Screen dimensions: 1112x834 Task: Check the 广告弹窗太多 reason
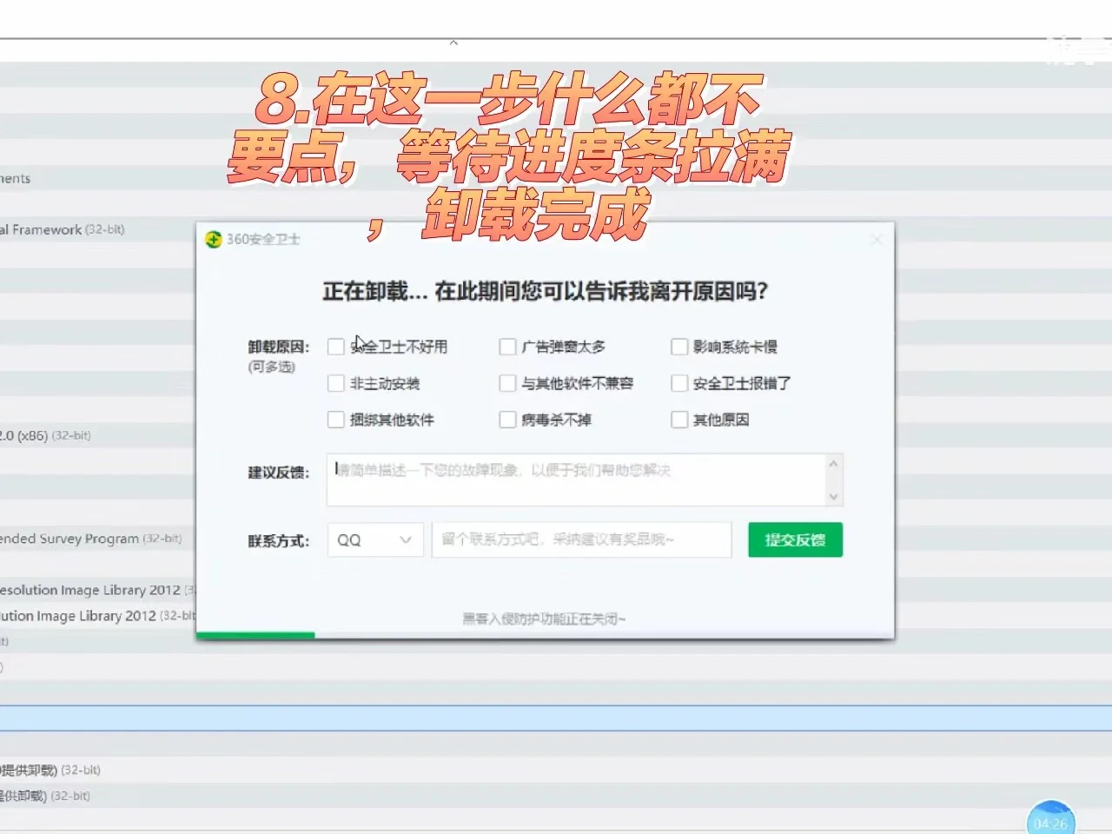[x=507, y=347]
